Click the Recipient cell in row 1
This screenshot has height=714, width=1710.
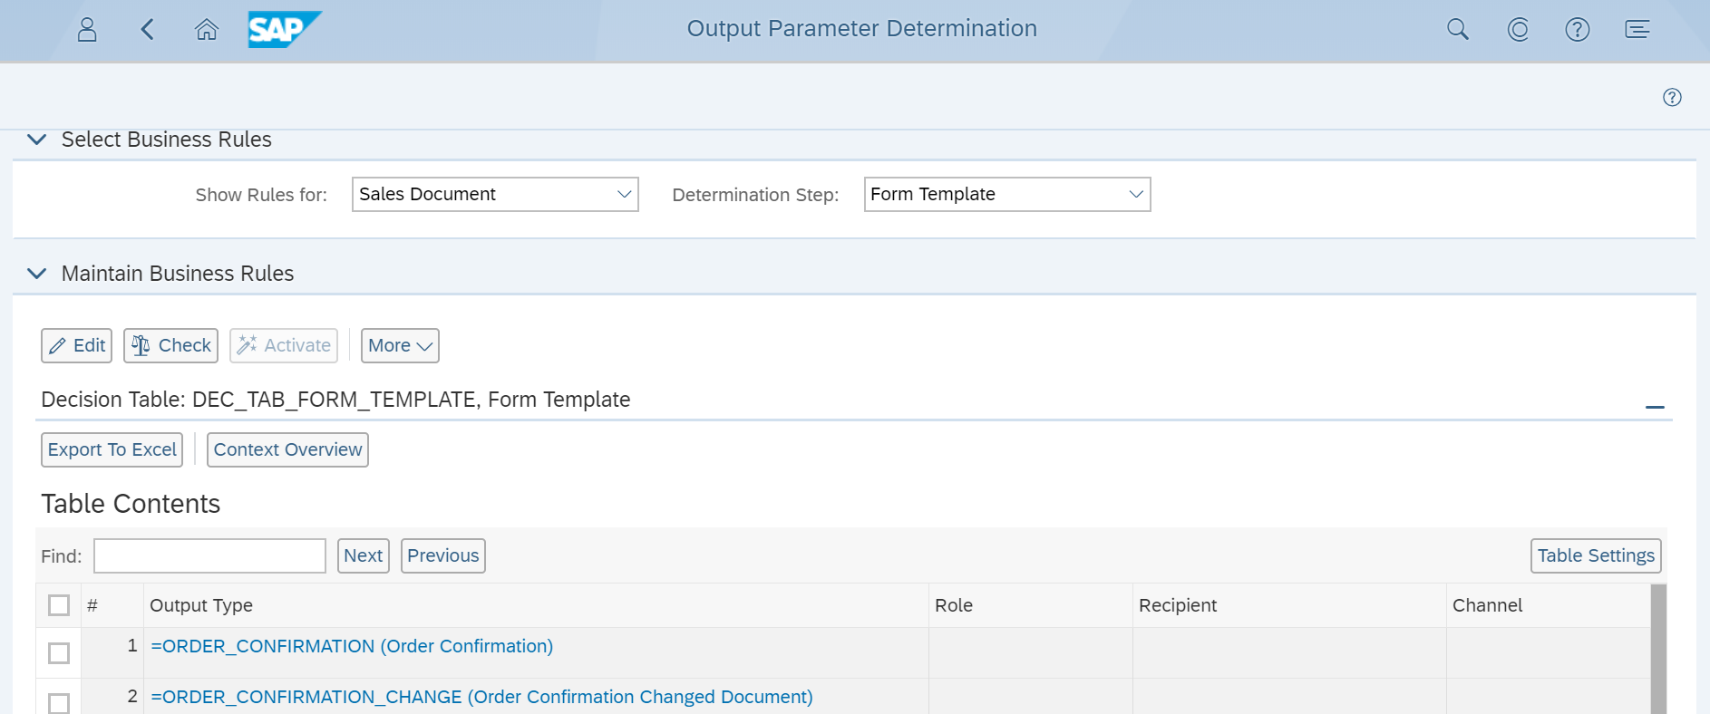1289,653
